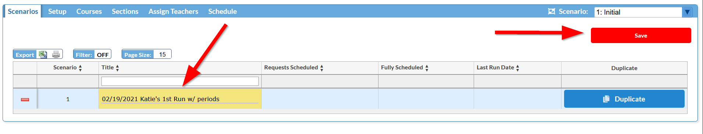Change Page Size value 15

pyautogui.click(x=162, y=54)
